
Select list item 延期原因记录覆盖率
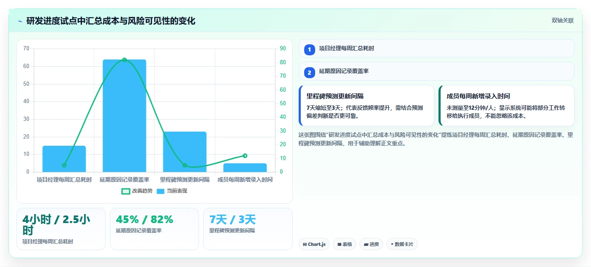(436, 71)
